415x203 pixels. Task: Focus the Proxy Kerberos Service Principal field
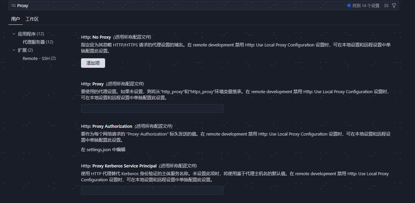click(152, 190)
